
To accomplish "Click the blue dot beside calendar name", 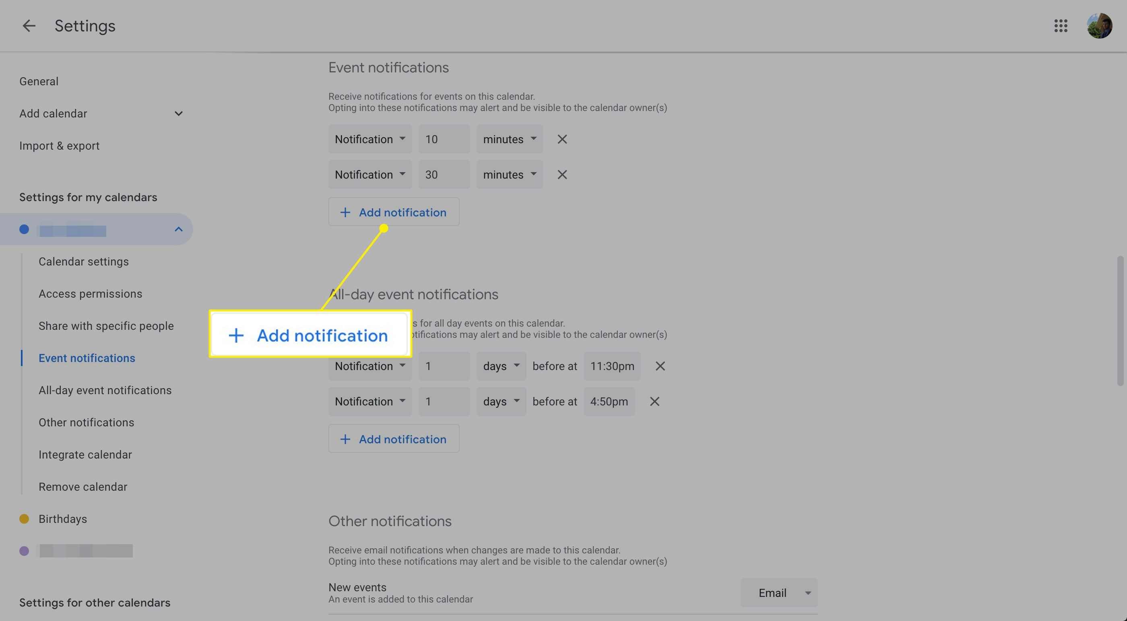I will pos(24,229).
